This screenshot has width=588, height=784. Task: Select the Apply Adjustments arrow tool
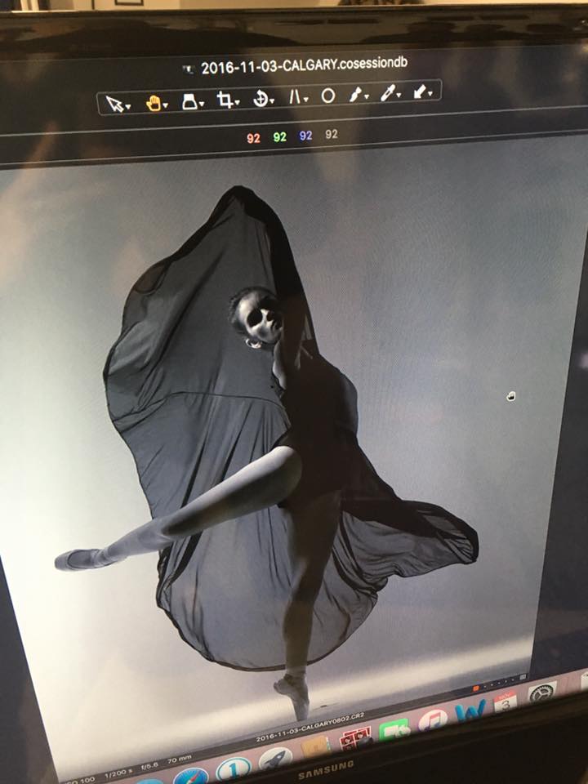click(x=421, y=91)
